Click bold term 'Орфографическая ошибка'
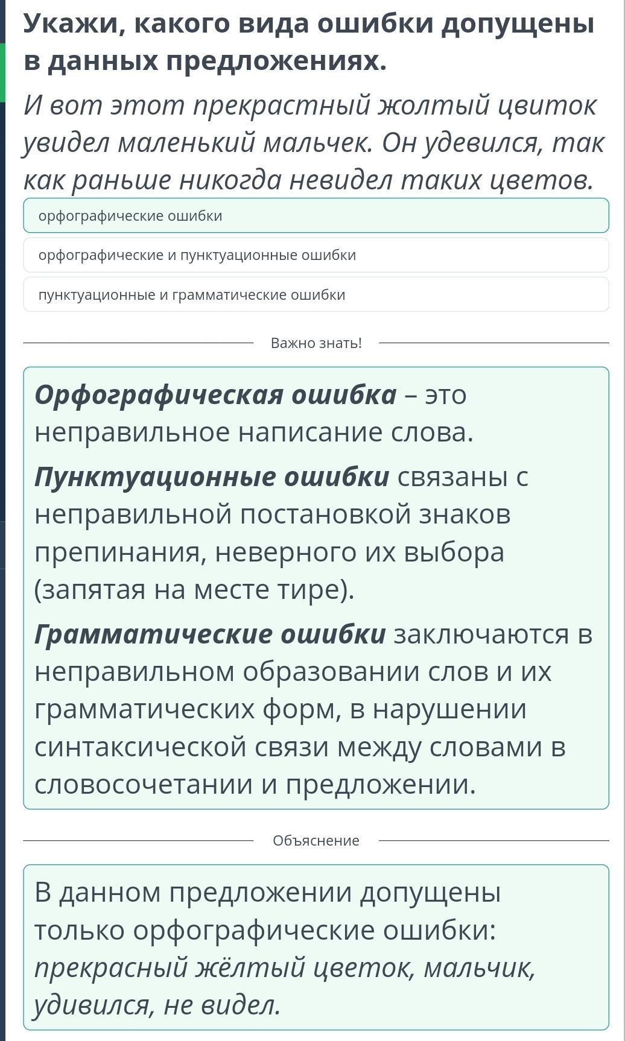The height and width of the screenshot is (1041, 625). (x=215, y=396)
